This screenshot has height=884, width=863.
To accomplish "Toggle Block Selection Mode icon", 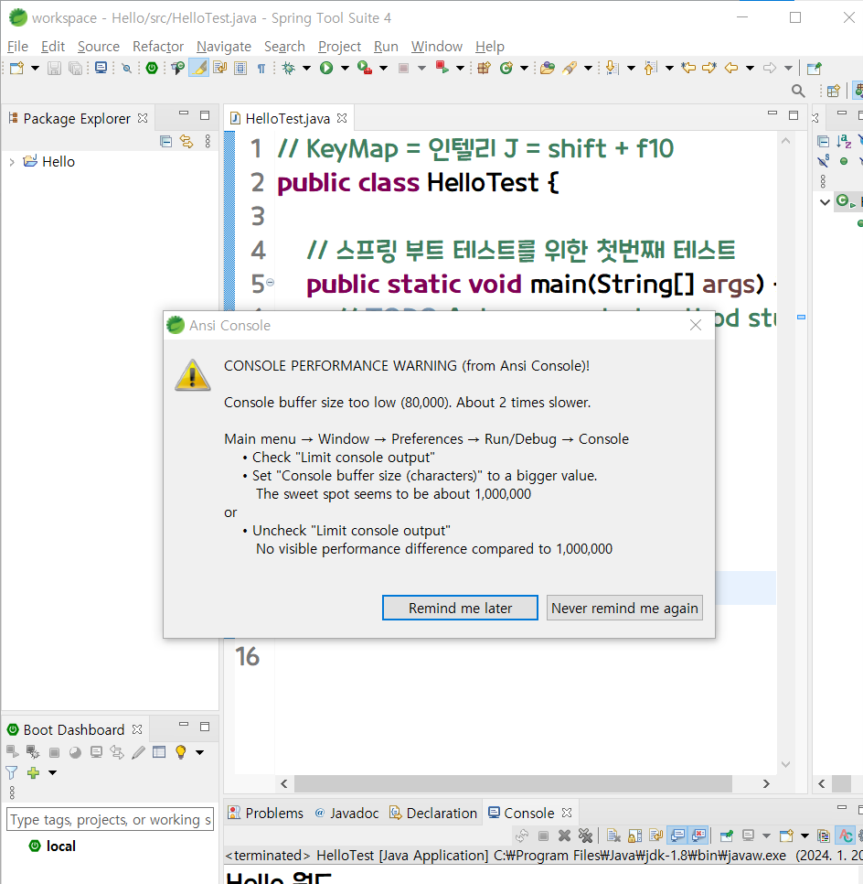I will pos(240,69).
